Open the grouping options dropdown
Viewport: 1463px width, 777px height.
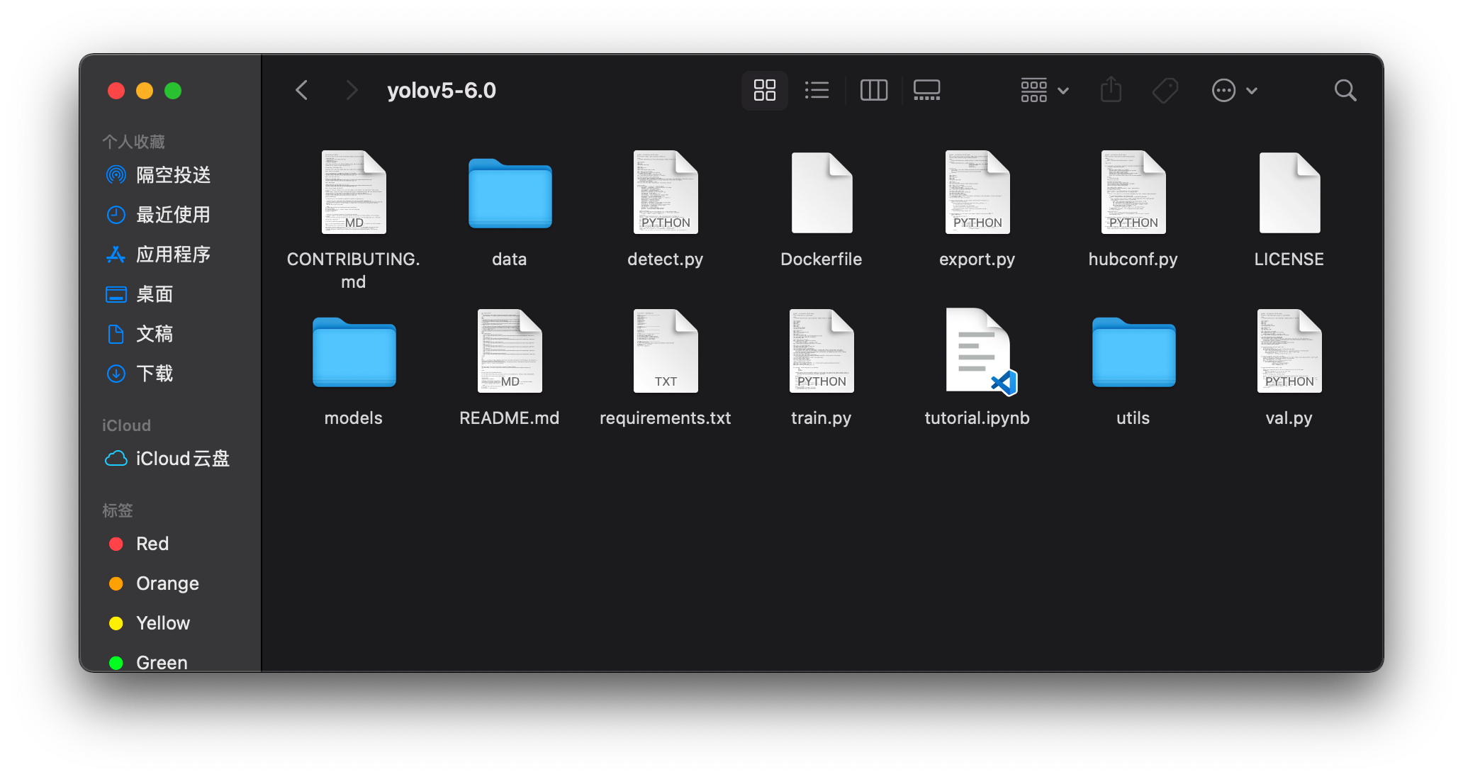[1043, 90]
